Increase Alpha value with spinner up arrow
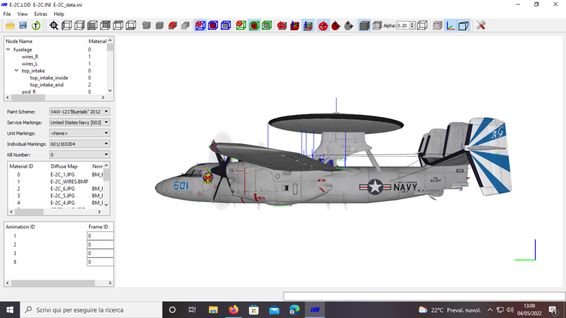 [412, 24]
